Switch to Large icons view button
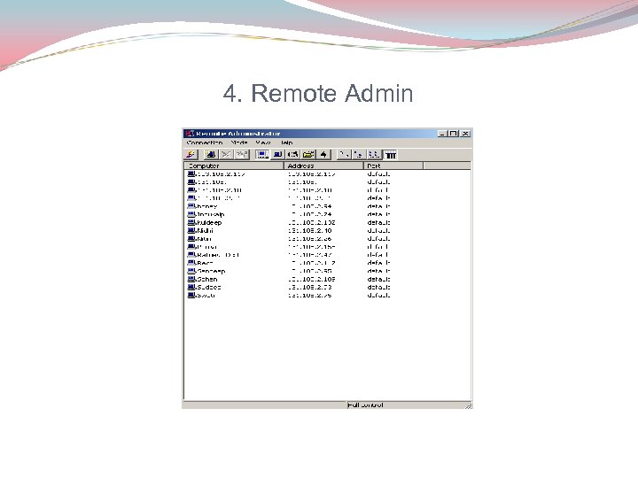 pos(344,155)
